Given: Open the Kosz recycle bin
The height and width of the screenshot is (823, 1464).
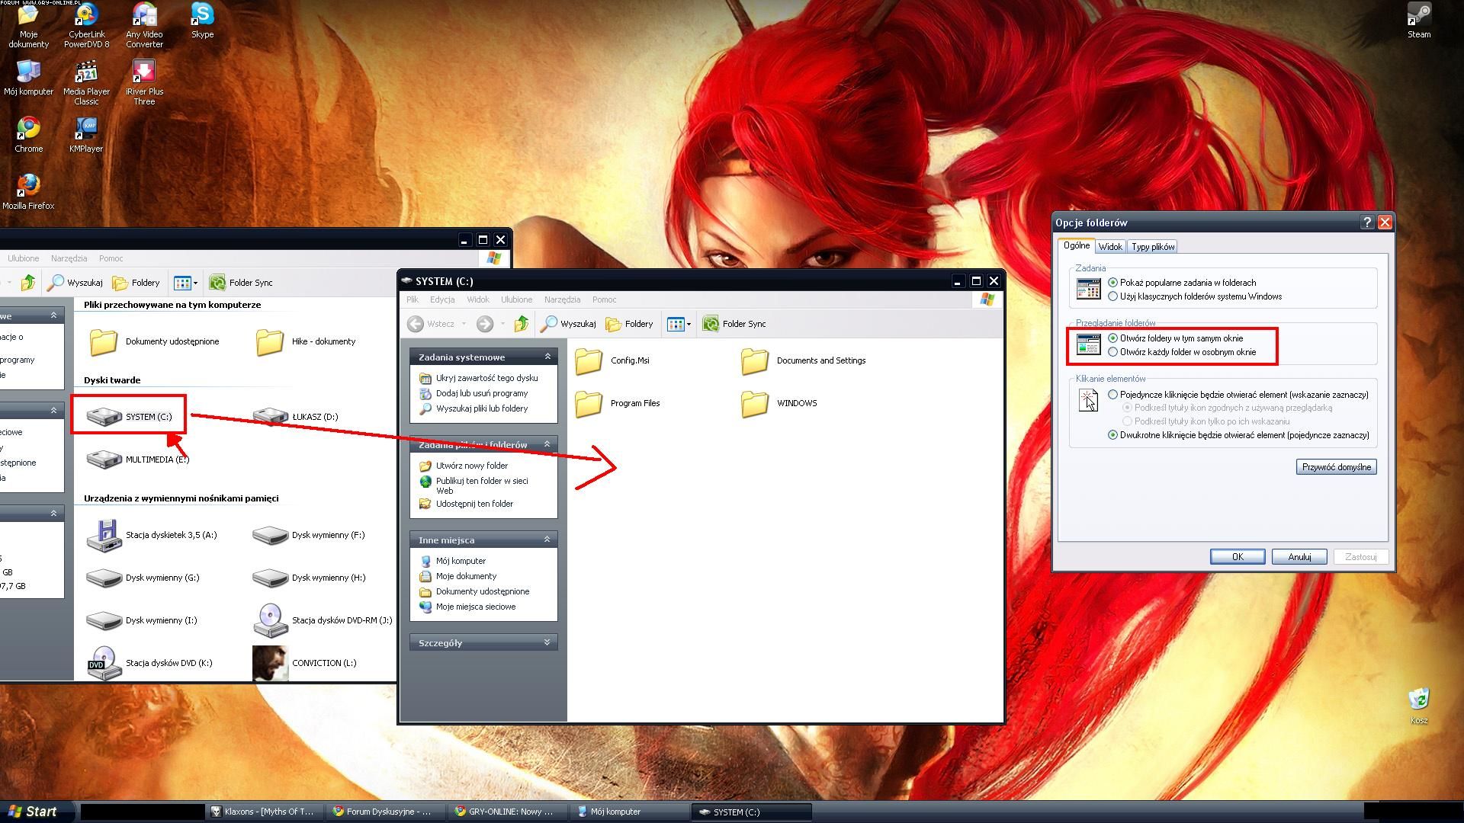Looking at the screenshot, I should click(x=1418, y=706).
